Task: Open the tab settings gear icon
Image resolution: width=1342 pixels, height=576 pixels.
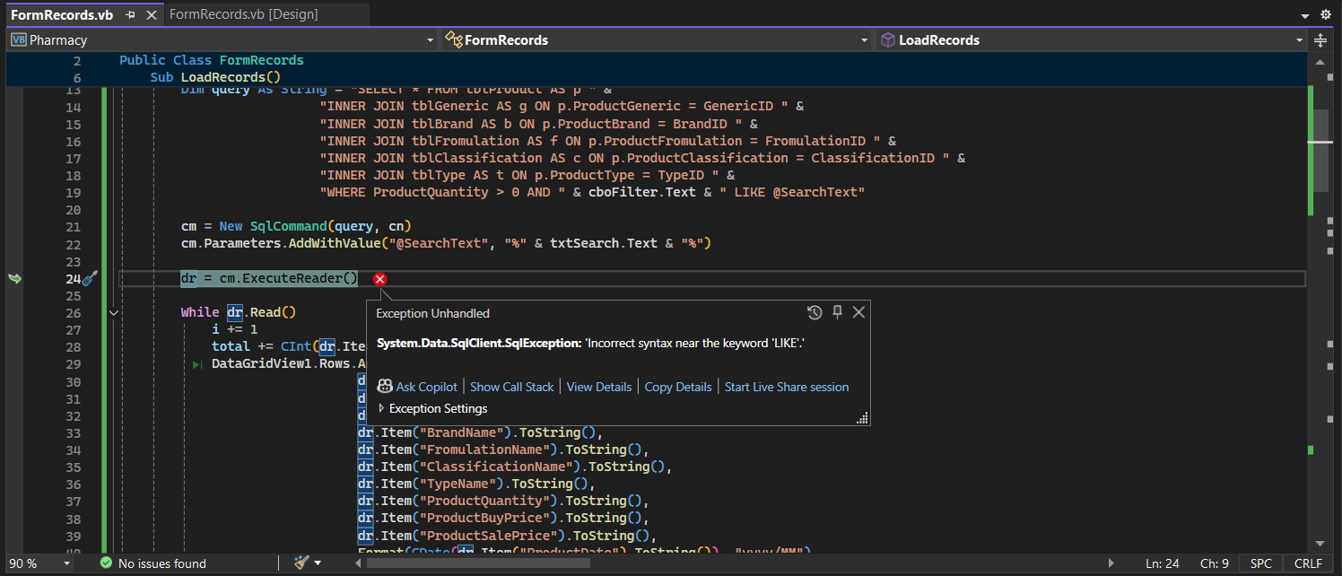Action: (1326, 14)
